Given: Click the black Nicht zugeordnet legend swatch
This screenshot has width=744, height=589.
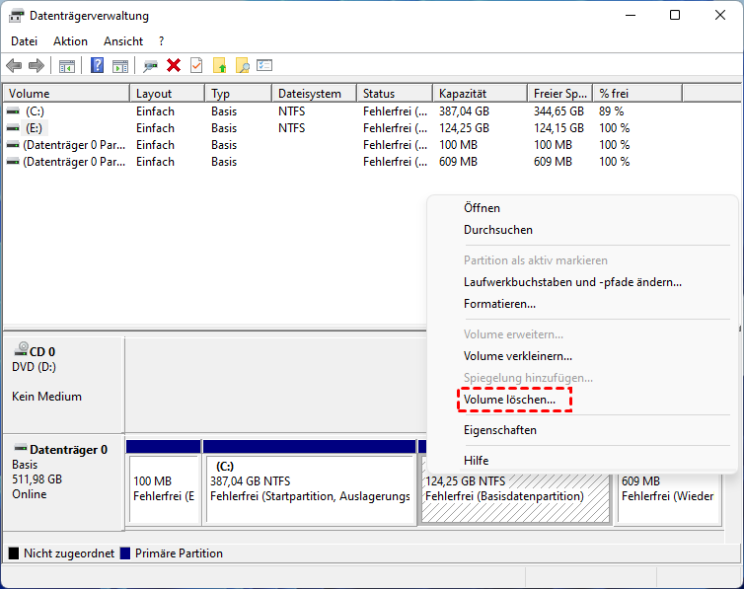Looking at the screenshot, I should tap(14, 552).
